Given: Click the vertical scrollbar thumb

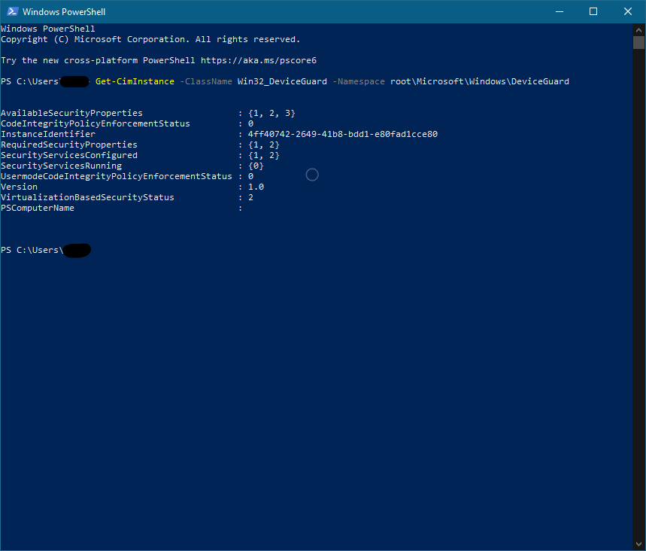Looking at the screenshot, I should click(x=639, y=42).
